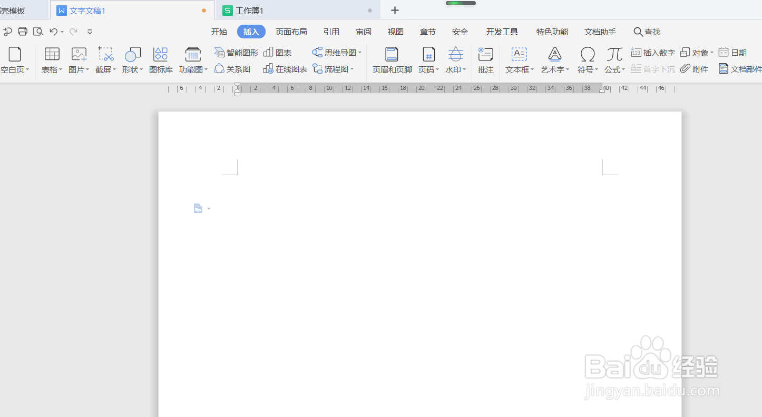Open the 特色功能 ribbon tab
Viewport: 762px width, 417px height.
click(x=552, y=32)
